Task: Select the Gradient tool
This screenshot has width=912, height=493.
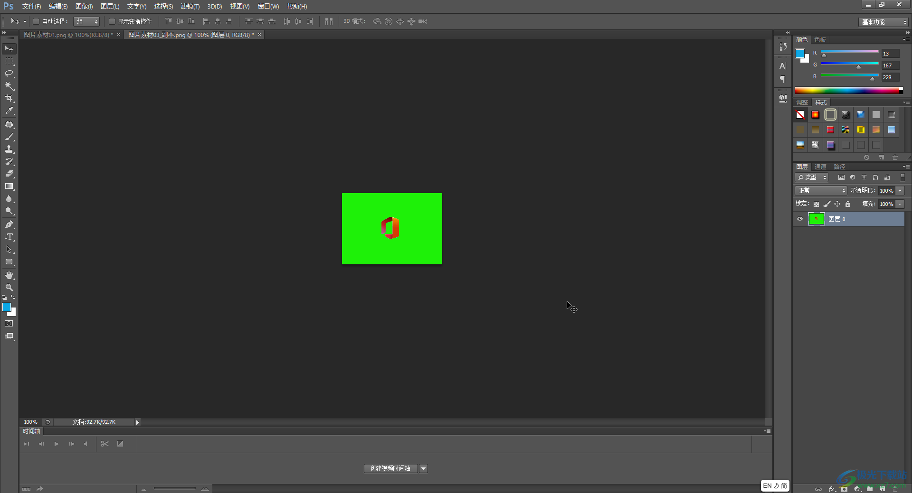Action: pos(9,186)
